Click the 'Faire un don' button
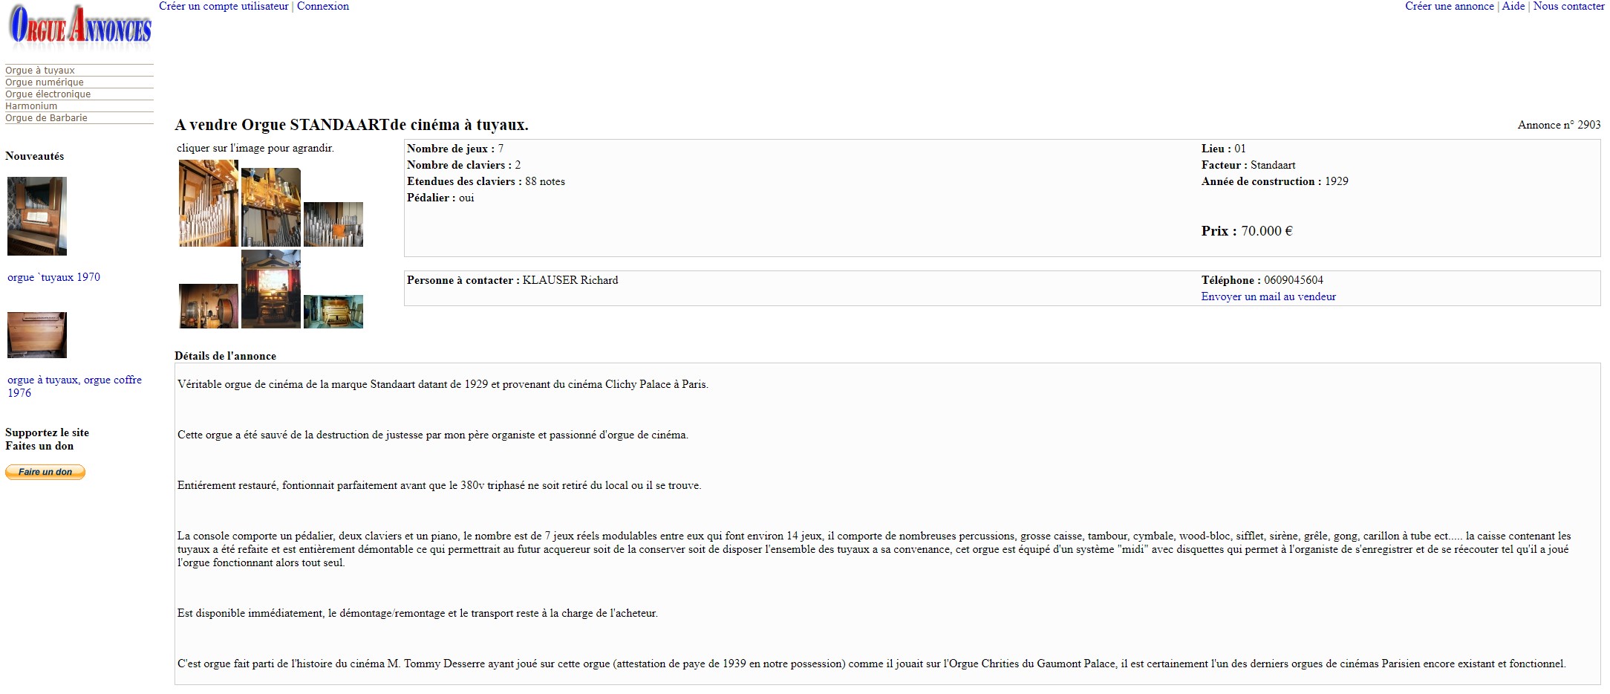The image size is (1610, 694). tap(45, 472)
